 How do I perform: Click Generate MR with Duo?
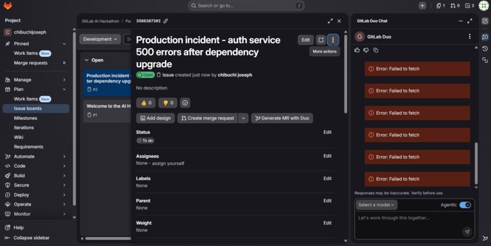[x=282, y=118]
